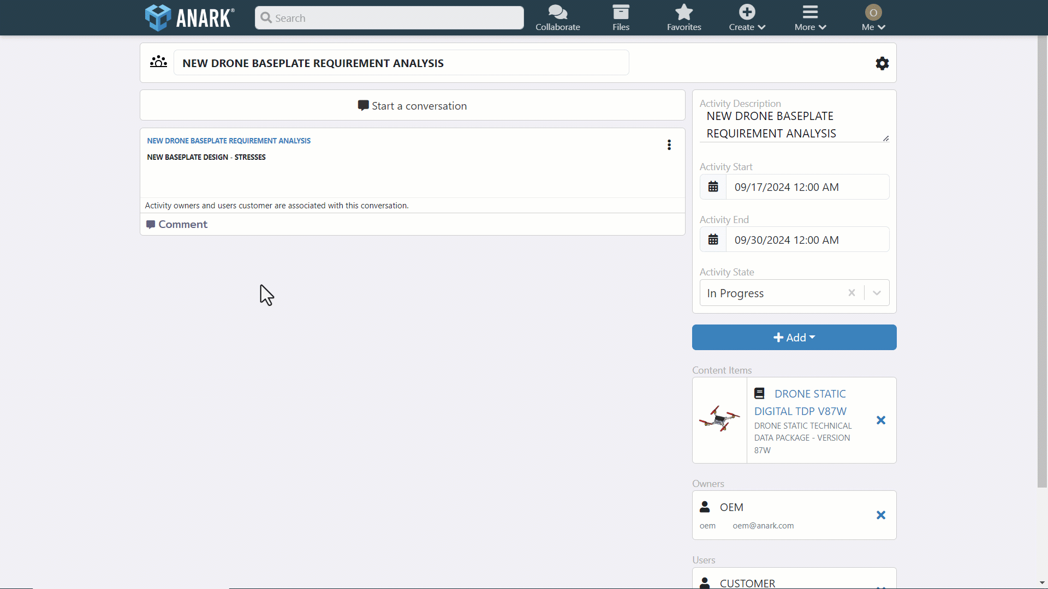Click the search magnifier icon
This screenshot has width=1048, height=589.
[266, 18]
